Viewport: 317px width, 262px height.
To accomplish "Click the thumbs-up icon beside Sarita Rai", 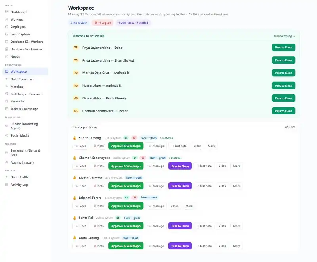I will pos(74,218).
